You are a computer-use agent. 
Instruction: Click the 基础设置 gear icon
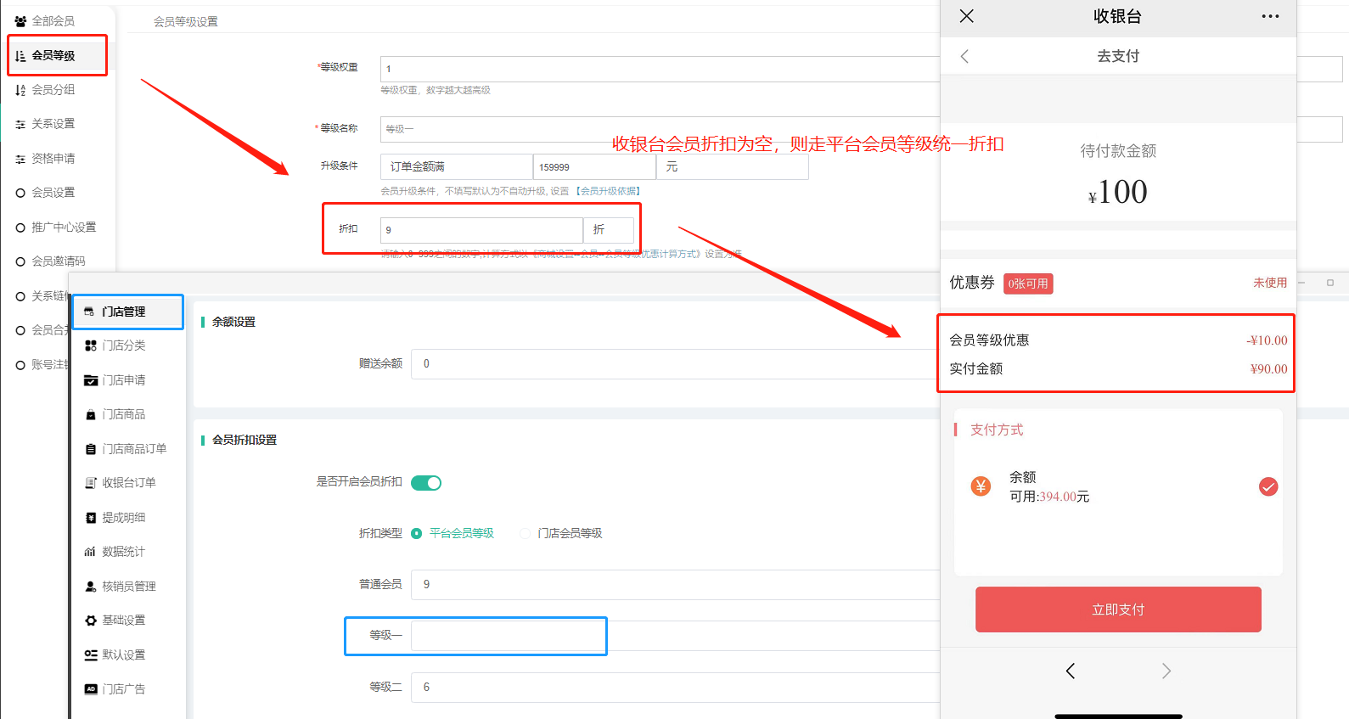coord(90,621)
